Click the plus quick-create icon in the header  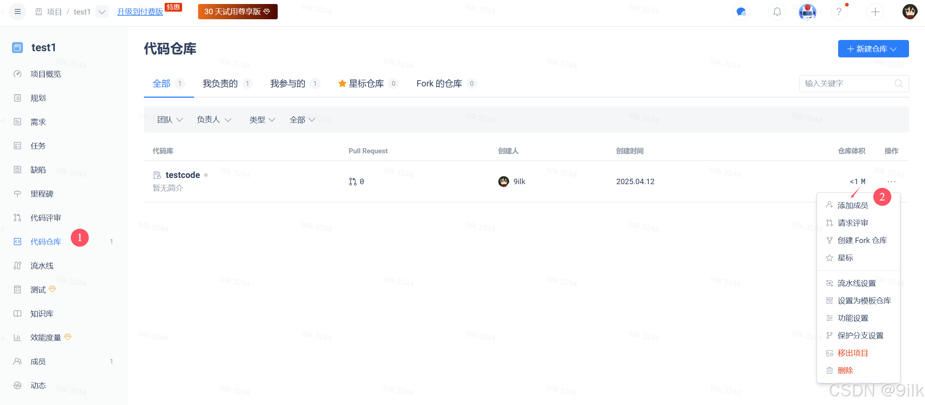tap(875, 12)
